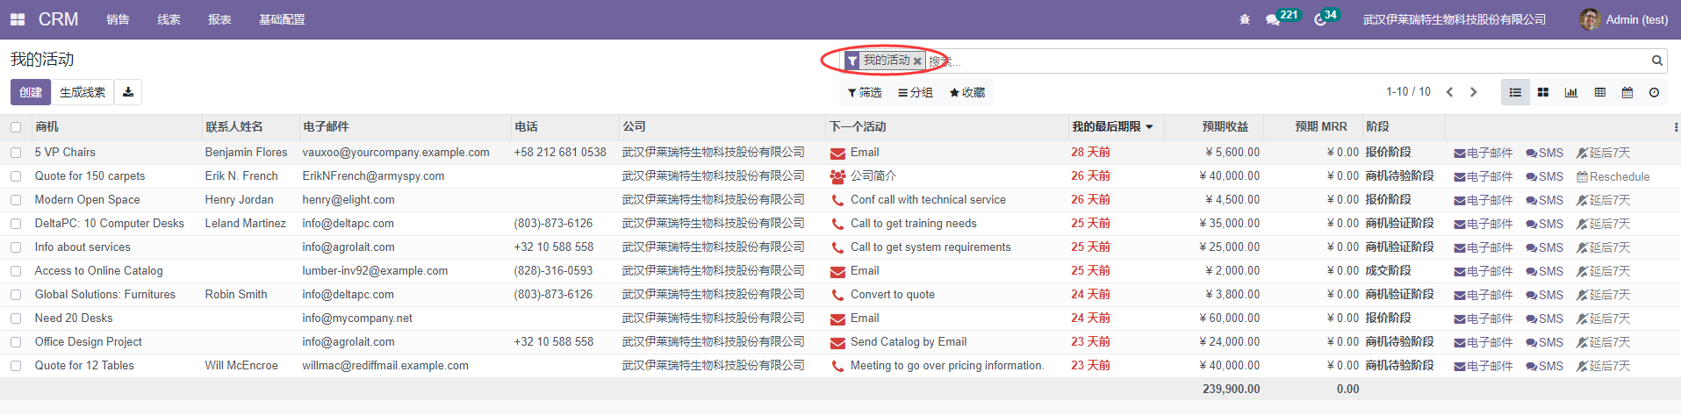Open the conversations icon with 221 badge
This screenshot has height=415, width=1681.
(x=1273, y=19)
